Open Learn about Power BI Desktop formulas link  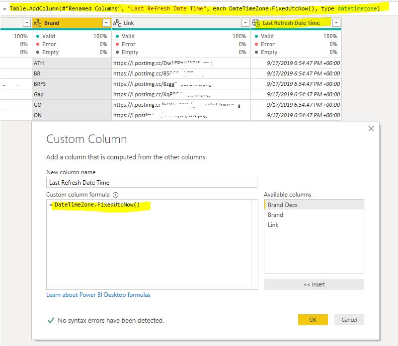point(98,295)
